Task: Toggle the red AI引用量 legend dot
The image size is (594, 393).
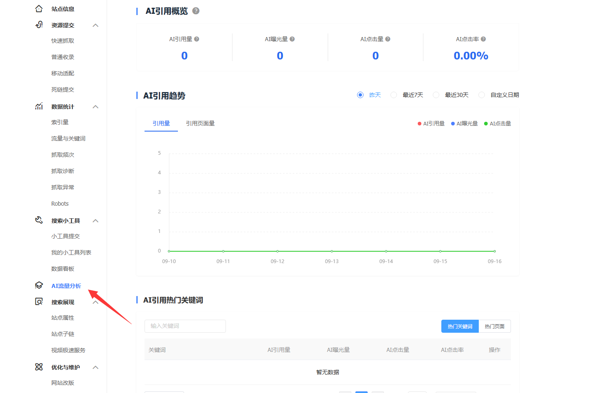Action: point(419,123)
